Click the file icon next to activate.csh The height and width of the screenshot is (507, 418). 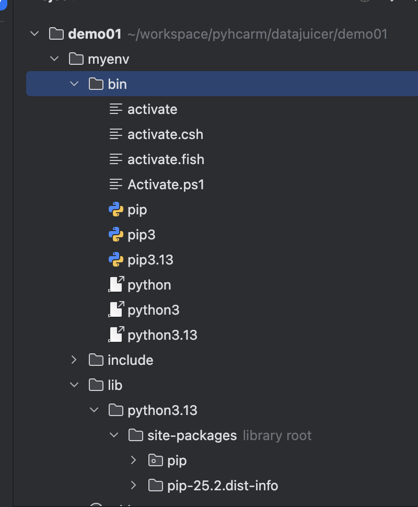click(116, 134)
